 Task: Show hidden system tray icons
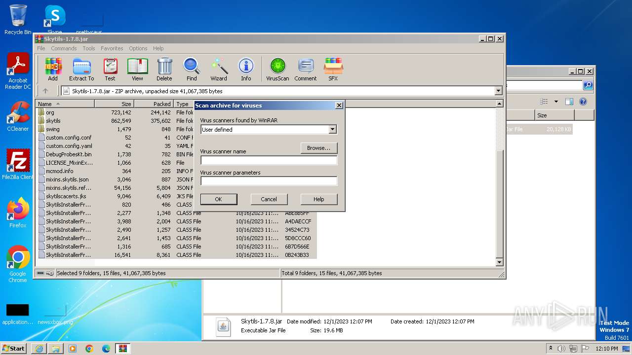point(551,349)
